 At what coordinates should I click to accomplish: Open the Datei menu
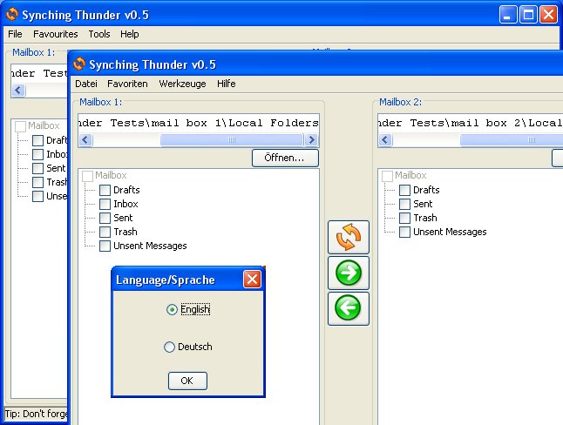86,84
